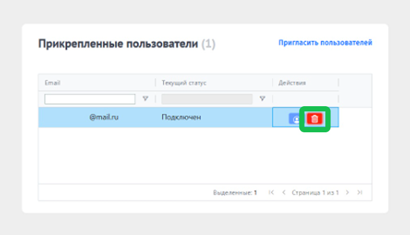Image resolution: width=410 pixels, height=235 pixels.
Task: Sort by Текущий статус column header
Action: click(184, 83)
